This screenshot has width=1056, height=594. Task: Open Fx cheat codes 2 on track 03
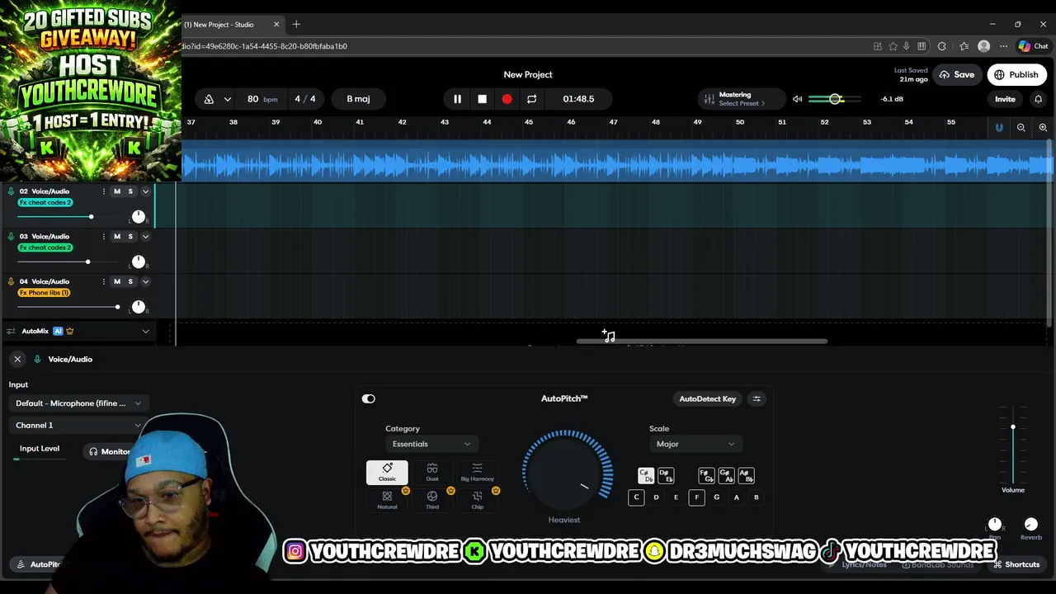(x=45, y=247)
